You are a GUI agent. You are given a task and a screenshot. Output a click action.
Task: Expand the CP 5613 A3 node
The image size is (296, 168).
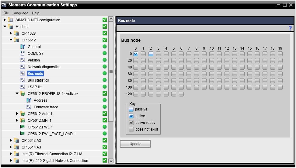click(x=11, y=140)
